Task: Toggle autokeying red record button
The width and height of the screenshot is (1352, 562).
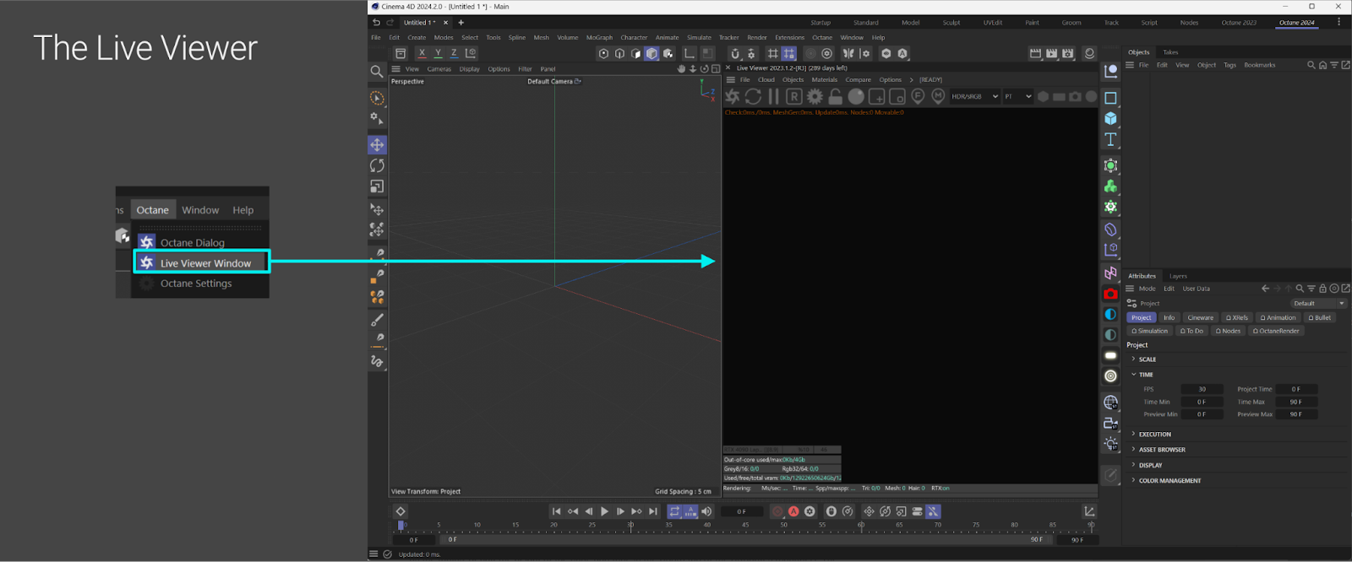Action: point(793,511)
